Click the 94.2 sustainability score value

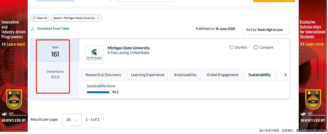(116, 92)
